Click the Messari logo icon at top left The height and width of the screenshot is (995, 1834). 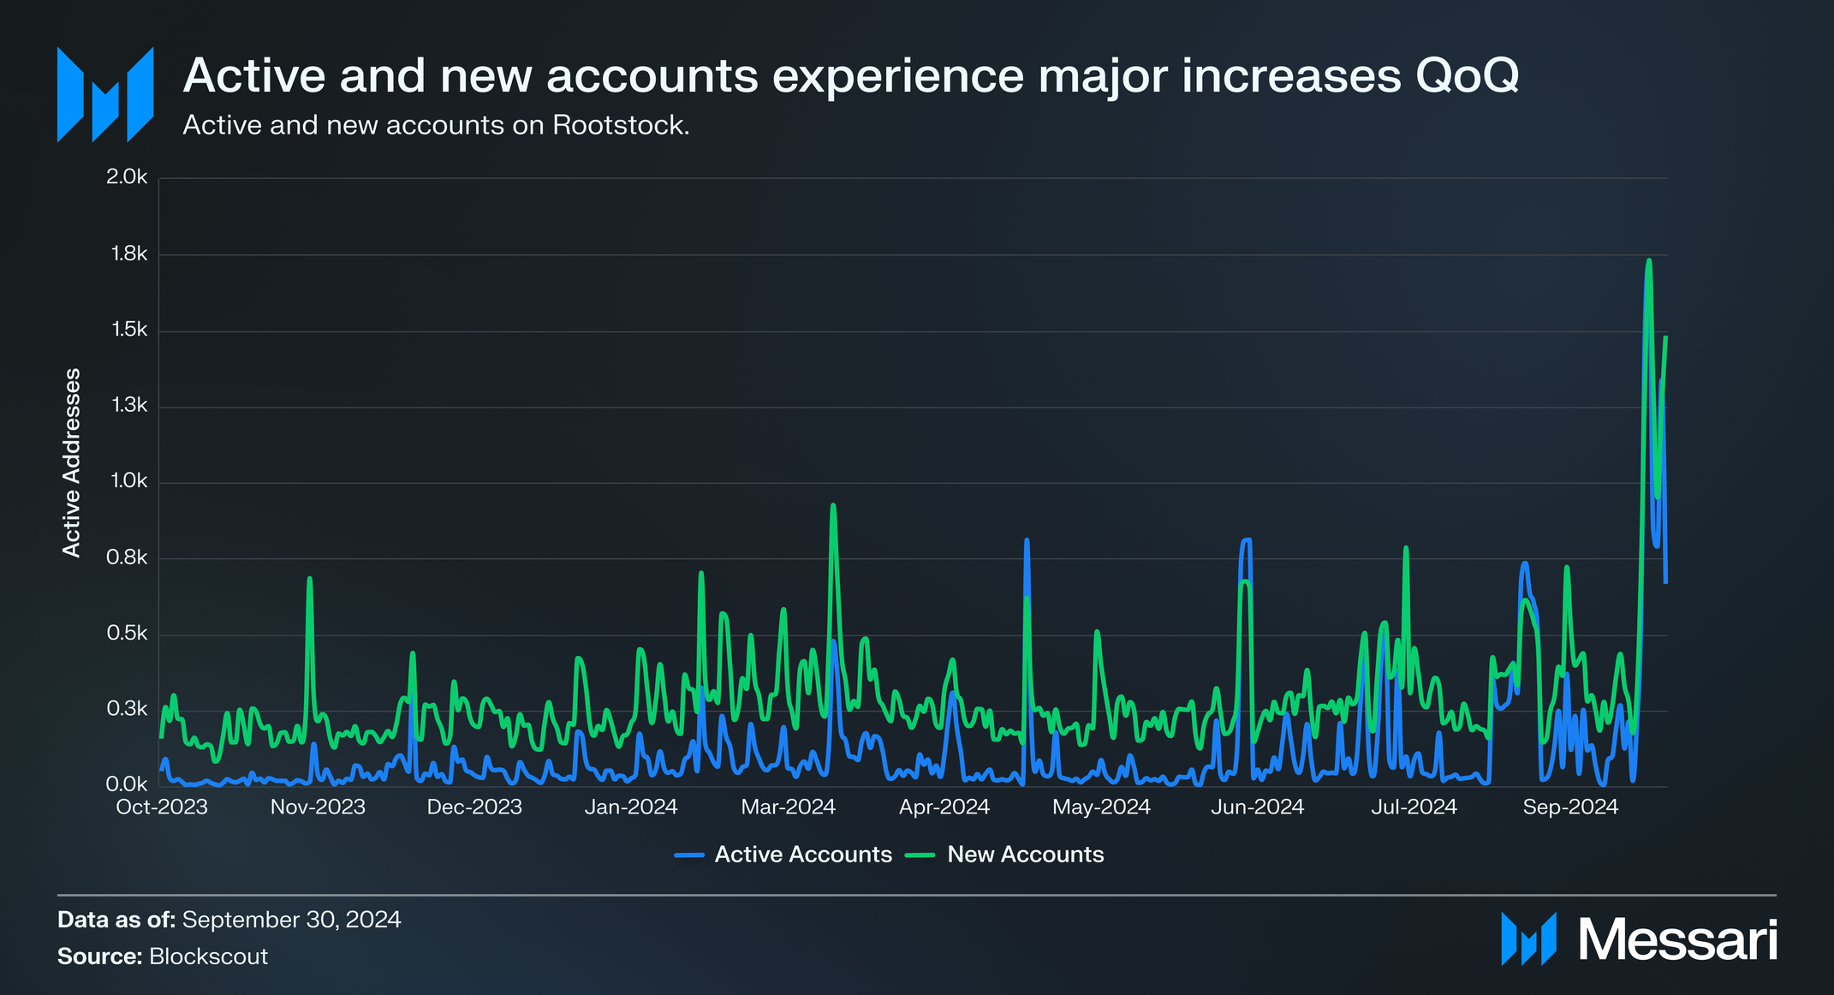(x=105, y=94)
